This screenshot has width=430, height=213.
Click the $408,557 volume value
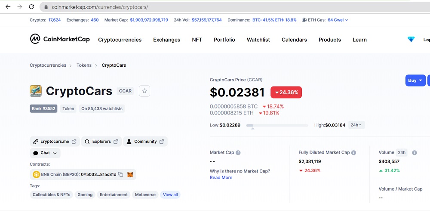[389, 161]
